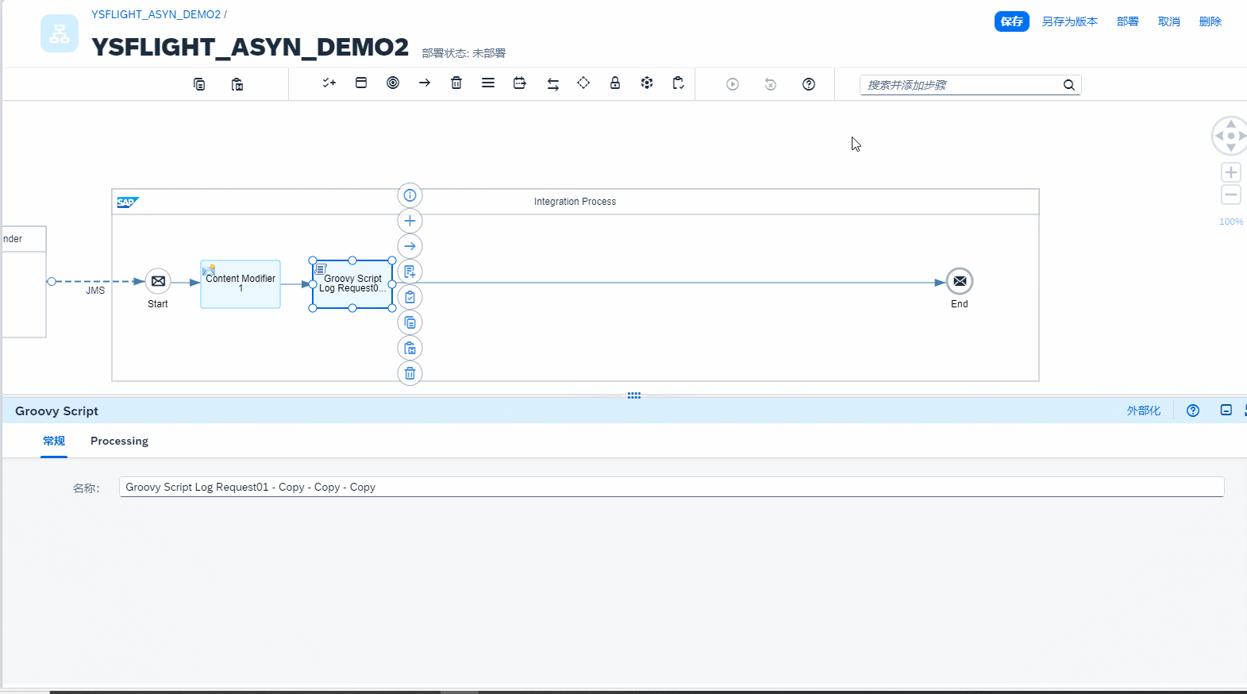Zoom out with the minus canvas button
The image size is (1247, 694).
[1231, 195]
